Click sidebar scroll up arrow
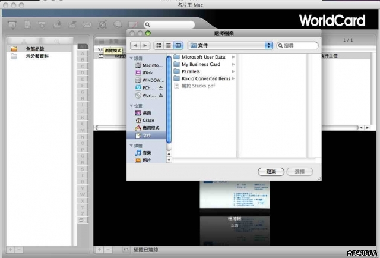380x258 pixels. click(169, 153)
